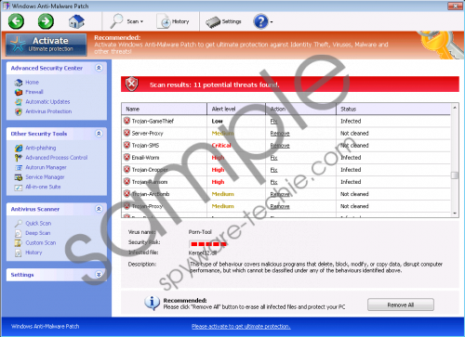Open History under Antivirus Scanner

pos(33,253)
